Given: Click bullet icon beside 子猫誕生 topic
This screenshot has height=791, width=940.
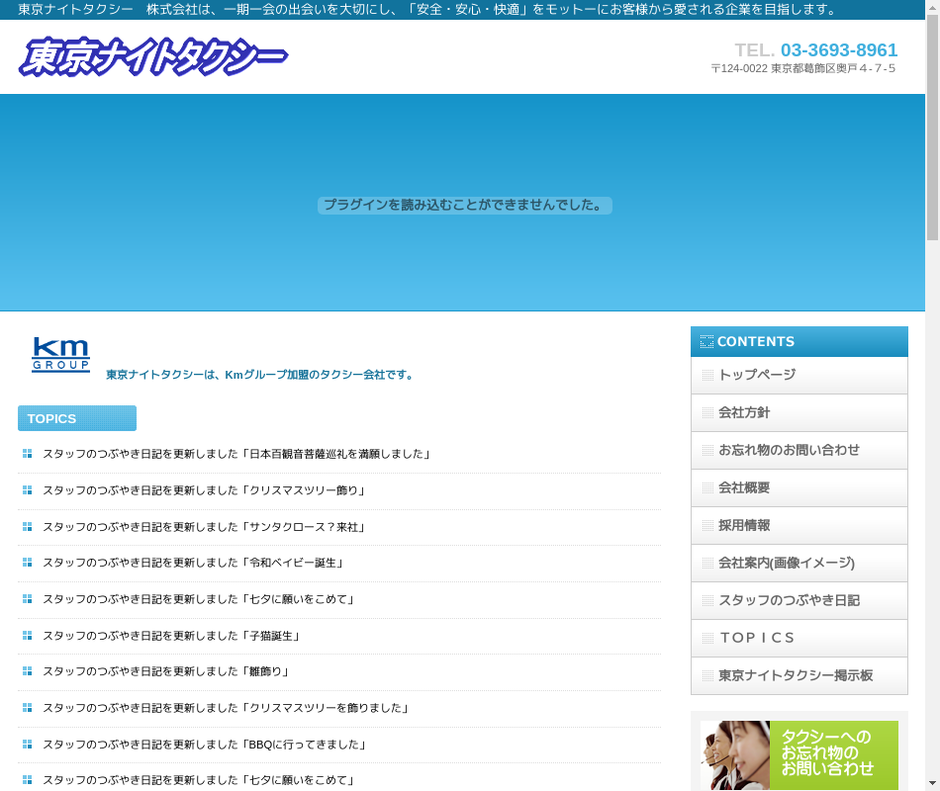Looking at the screenshot, I should [x=27, y=635].
